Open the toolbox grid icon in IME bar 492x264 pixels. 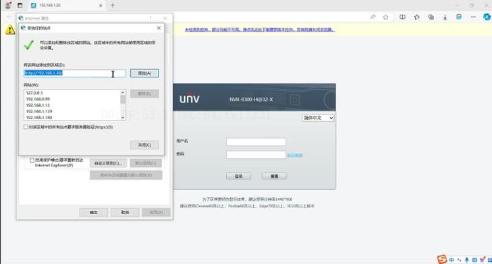coord(489,260)
